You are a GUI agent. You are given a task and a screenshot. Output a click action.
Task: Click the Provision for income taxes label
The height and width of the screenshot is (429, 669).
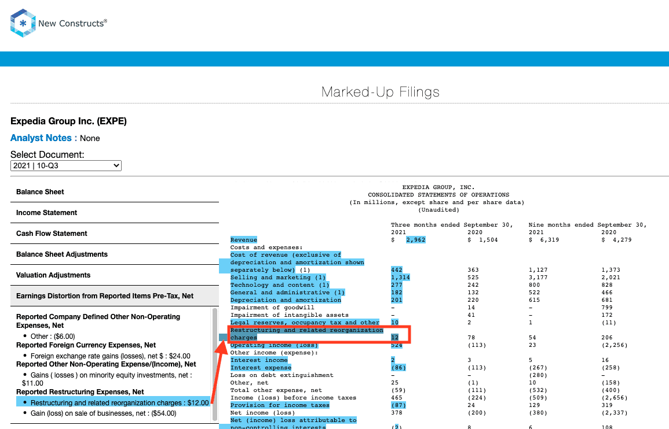[280, 405]
